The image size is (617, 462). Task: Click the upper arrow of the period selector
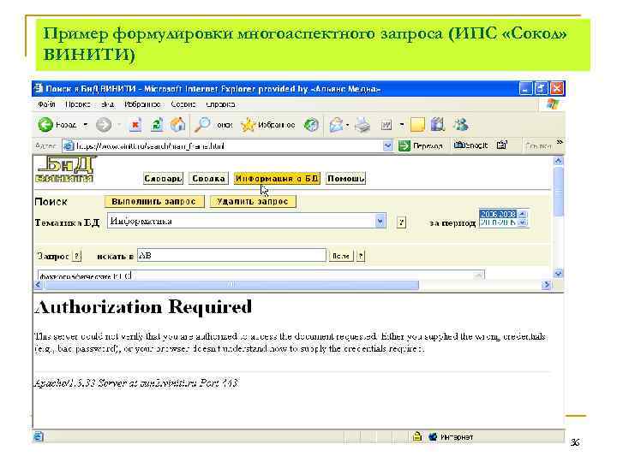point(522,214)
